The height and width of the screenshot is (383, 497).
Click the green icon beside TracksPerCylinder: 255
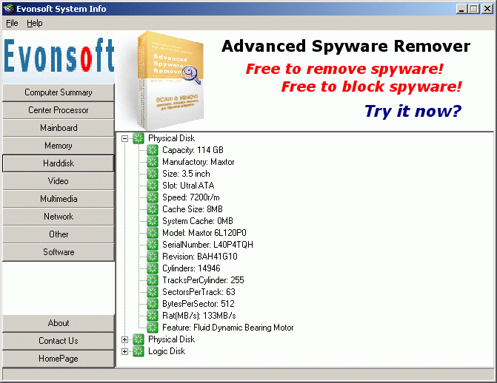point(152,280)
